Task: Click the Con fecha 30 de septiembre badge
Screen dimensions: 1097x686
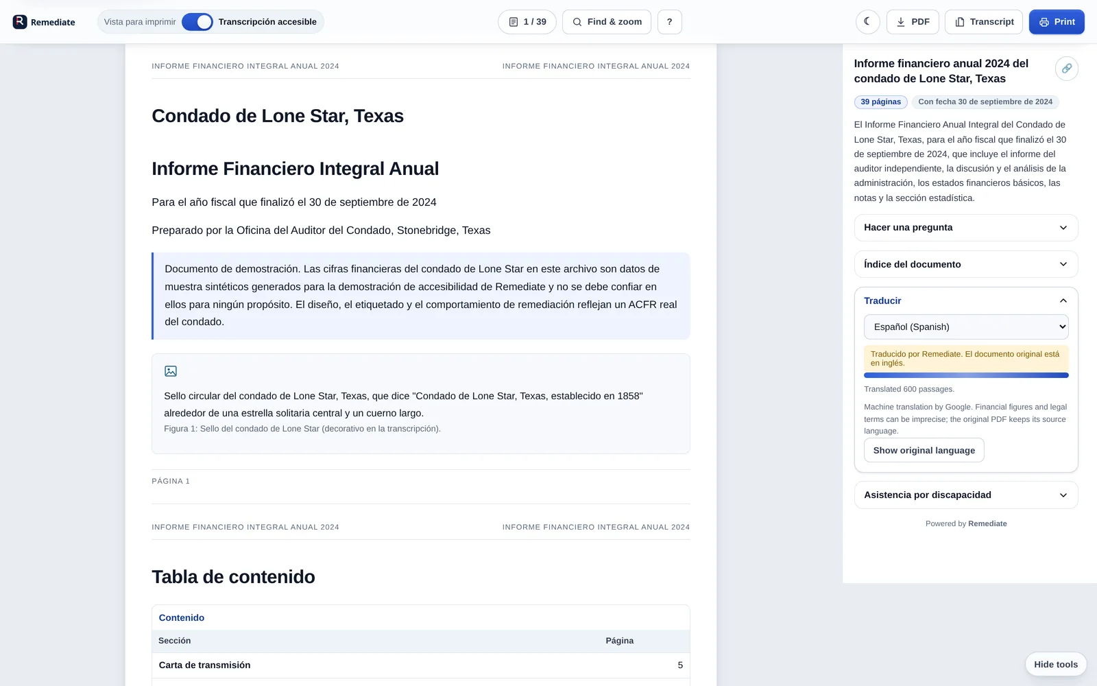Action: (x=985, y=102)
